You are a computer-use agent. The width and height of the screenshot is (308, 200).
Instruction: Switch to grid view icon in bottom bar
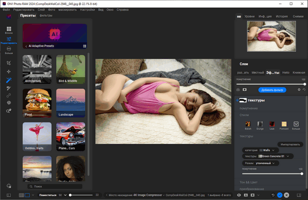[x=21, y=195]
